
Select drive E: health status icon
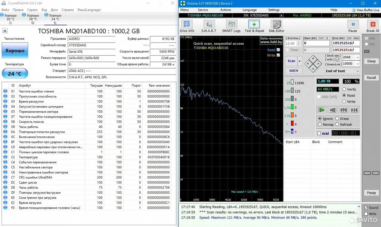pyautogui.click(x=46, y=15)
